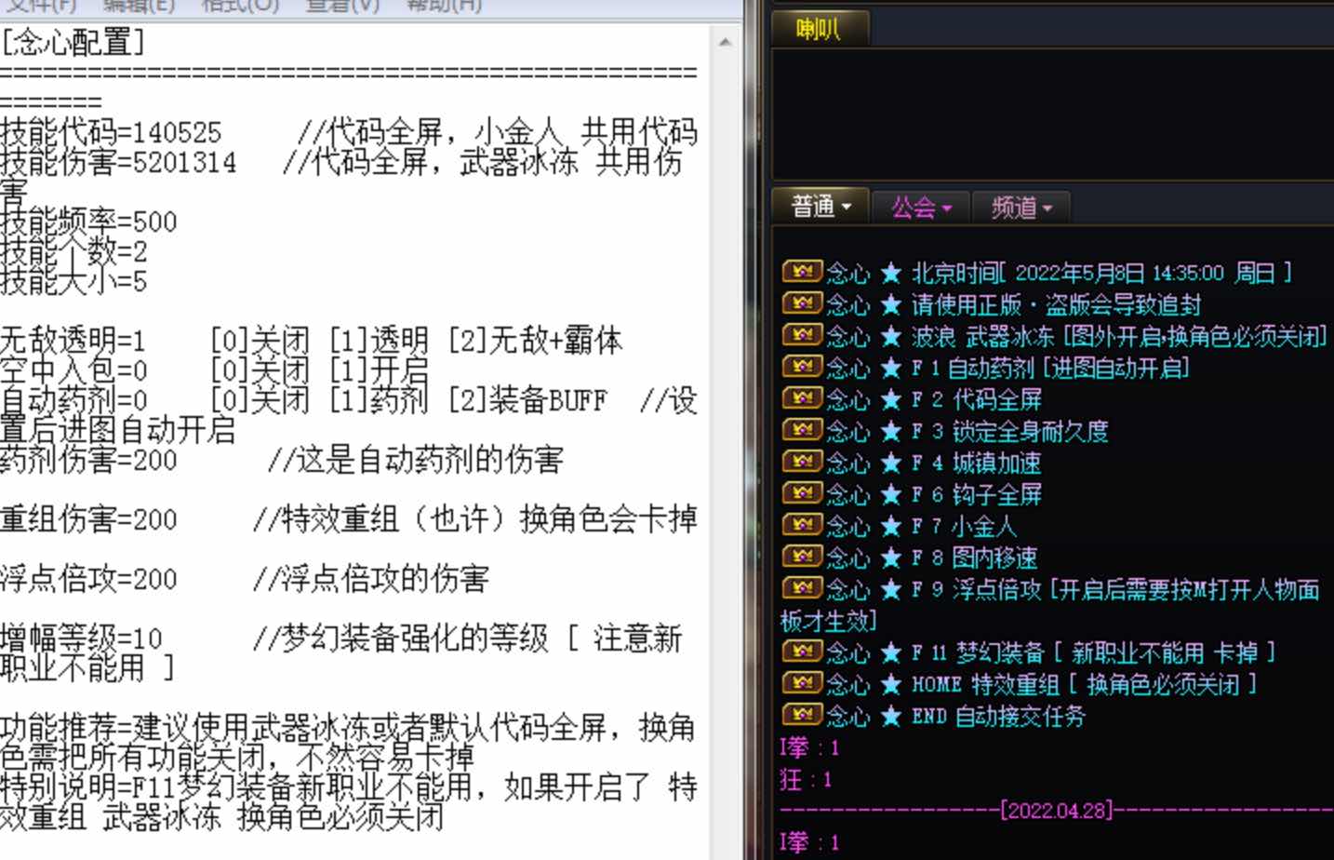Click the I拳 : 1 line above 狂

(x=809, y=747)
